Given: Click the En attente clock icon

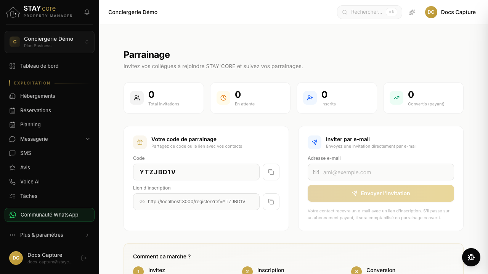Looking at the screenshot, I should (x=223, y=98).
